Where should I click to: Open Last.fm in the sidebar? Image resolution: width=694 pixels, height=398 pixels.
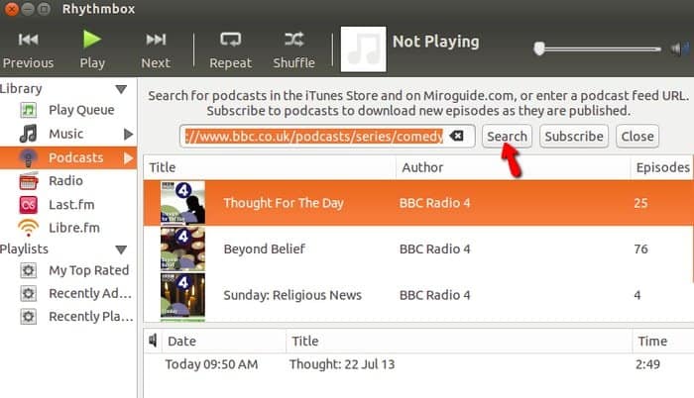(71, 204)
